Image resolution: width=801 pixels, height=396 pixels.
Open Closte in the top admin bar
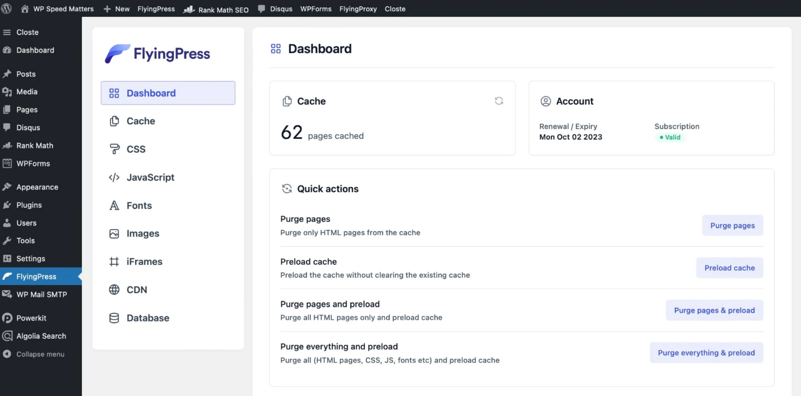point(395,9)
